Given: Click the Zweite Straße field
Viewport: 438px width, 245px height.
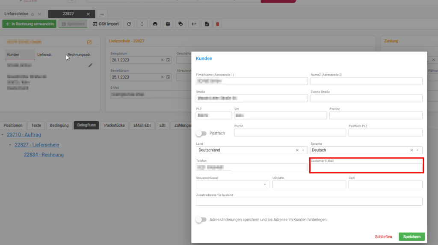Looking at the screenshot, I should [367, 98].
